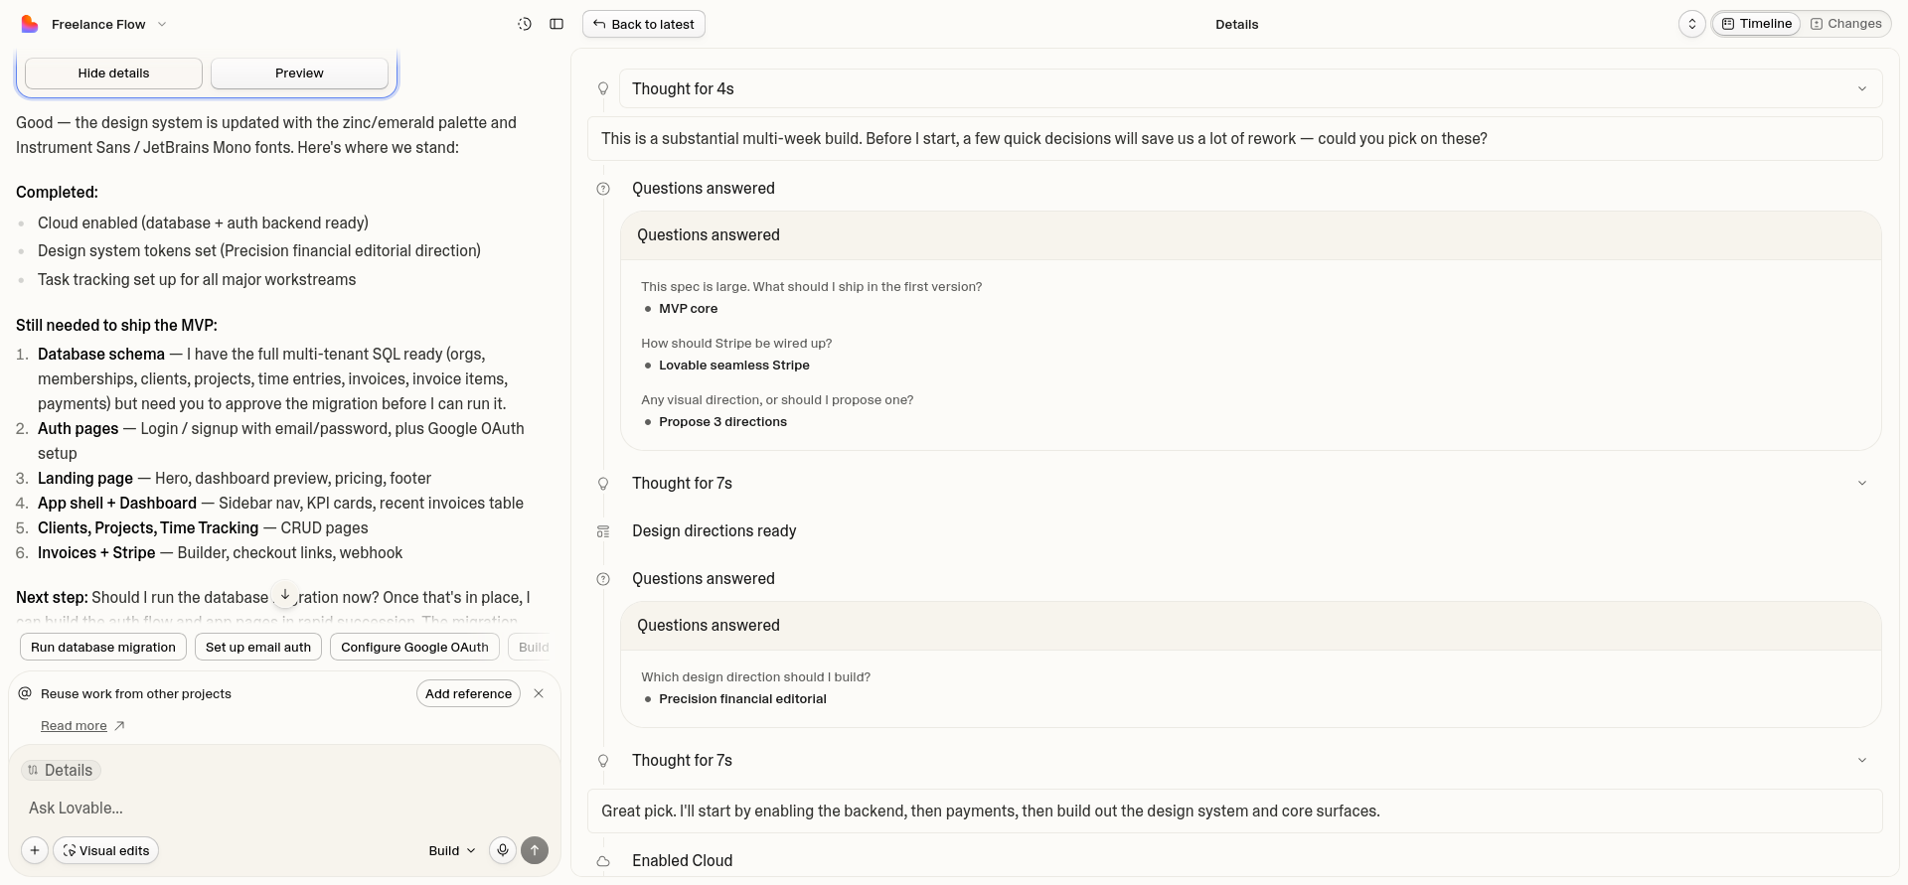This screenshot has width=1908, height=885.
Task: Open the Build mode dropdown
Action: coord(452,851)
